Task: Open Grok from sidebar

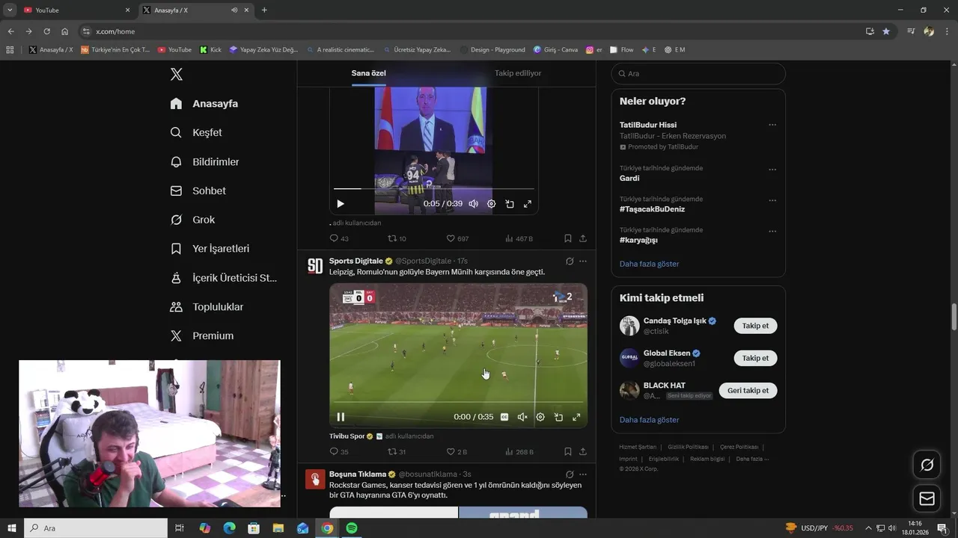Action: (192, 220)
